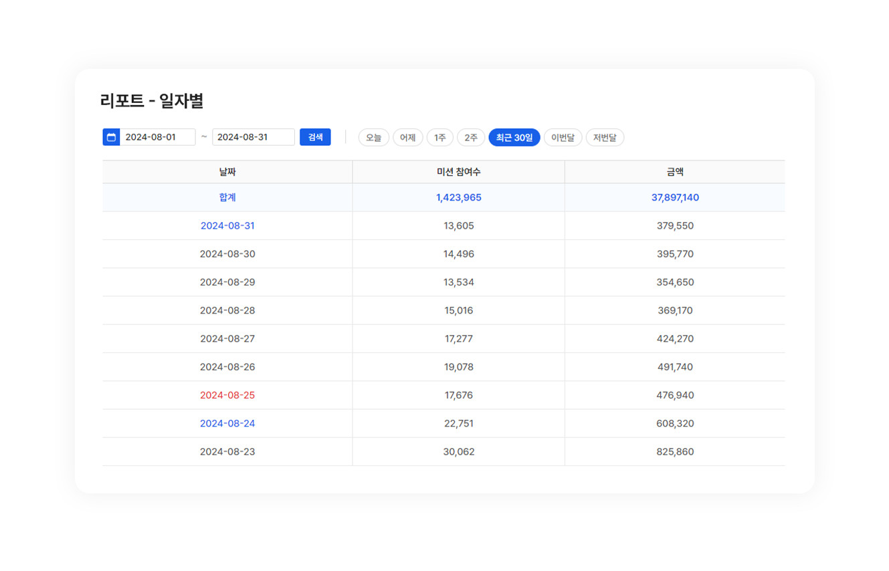Click the 리포트 - 일자별 page title
This screenshot has width=889, height=571.
click(x=152, y=101)
